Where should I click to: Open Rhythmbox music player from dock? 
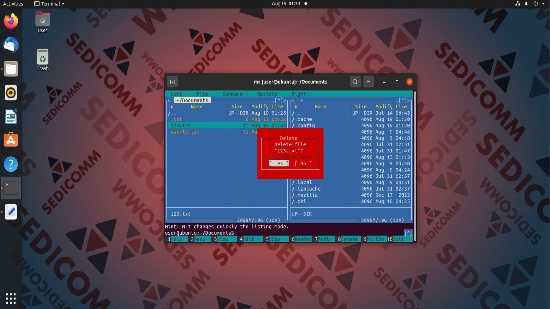(11, 93)
